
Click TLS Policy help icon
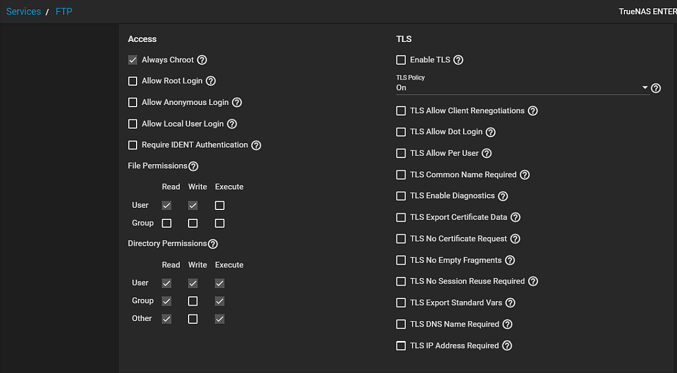click(656, 88)
